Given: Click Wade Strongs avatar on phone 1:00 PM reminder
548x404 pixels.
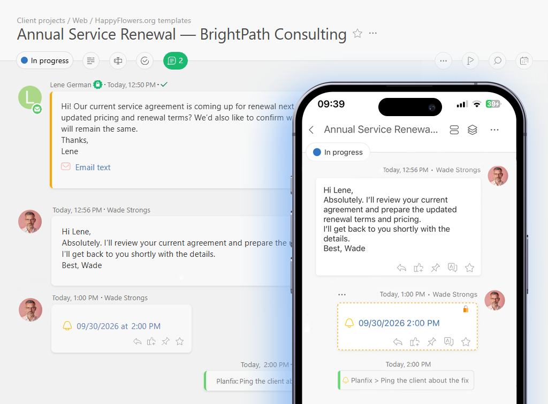Looking at the screenshot, I should pyautogui.click(x=494, y=300).
